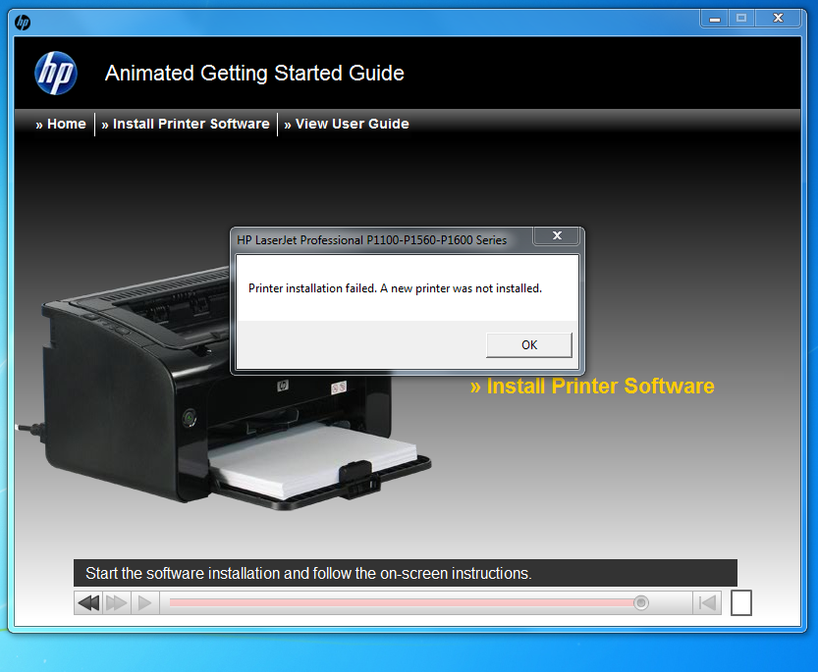
Task: Close the Animated Getting Started Guide window
Action: 778,19
